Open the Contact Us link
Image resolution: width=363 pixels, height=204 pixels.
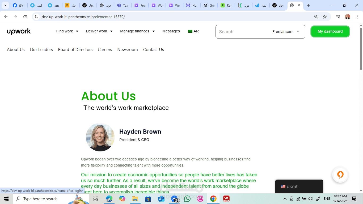(x=154, y=49)
